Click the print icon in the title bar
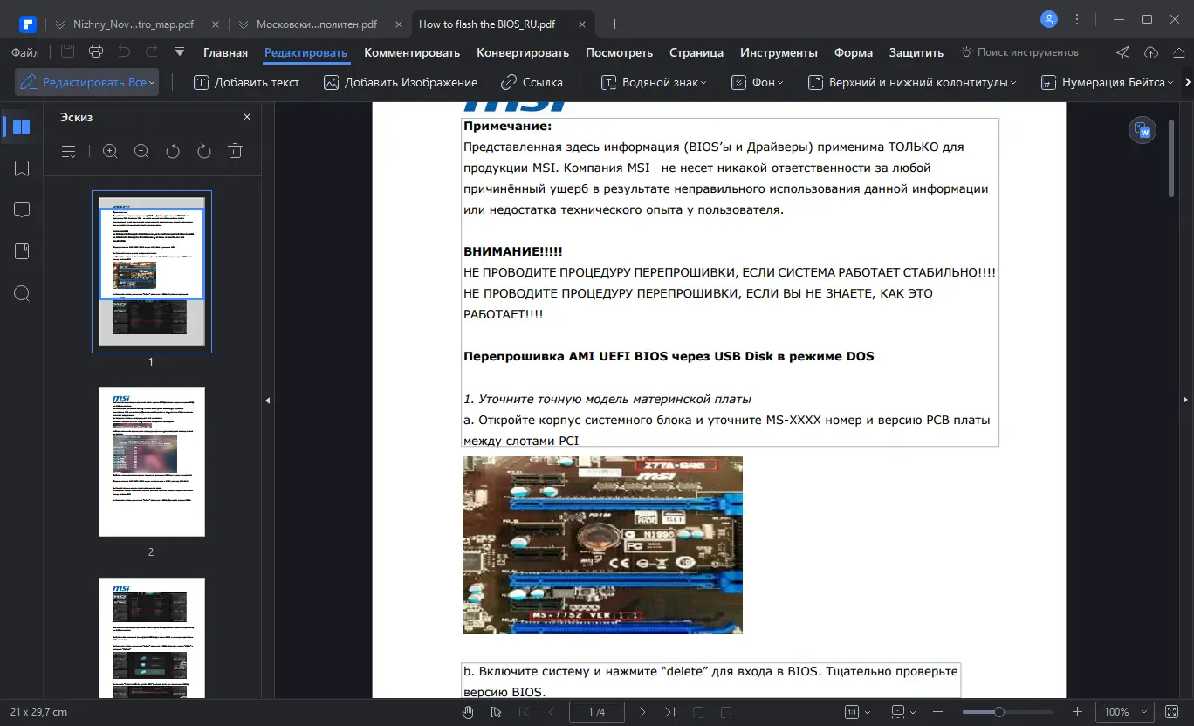 click(95, 52)
